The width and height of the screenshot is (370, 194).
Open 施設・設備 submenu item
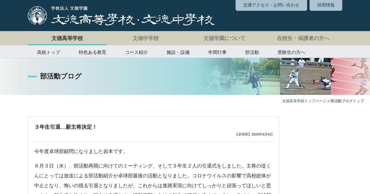(x=178, y=52)
